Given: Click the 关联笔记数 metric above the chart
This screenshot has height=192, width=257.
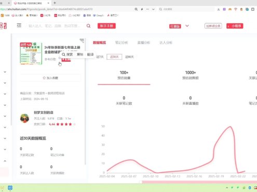Looking at the screenshot, I should pyautogui.click(x=124, y=101).
